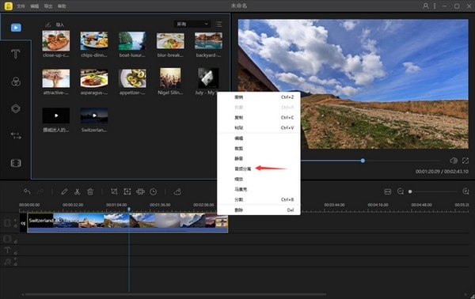The width and height of the screenshot is (475, 299).
Task: Open the Transitions panel in the sidebar
Action: pyautogui.click(x=16, y=135)
